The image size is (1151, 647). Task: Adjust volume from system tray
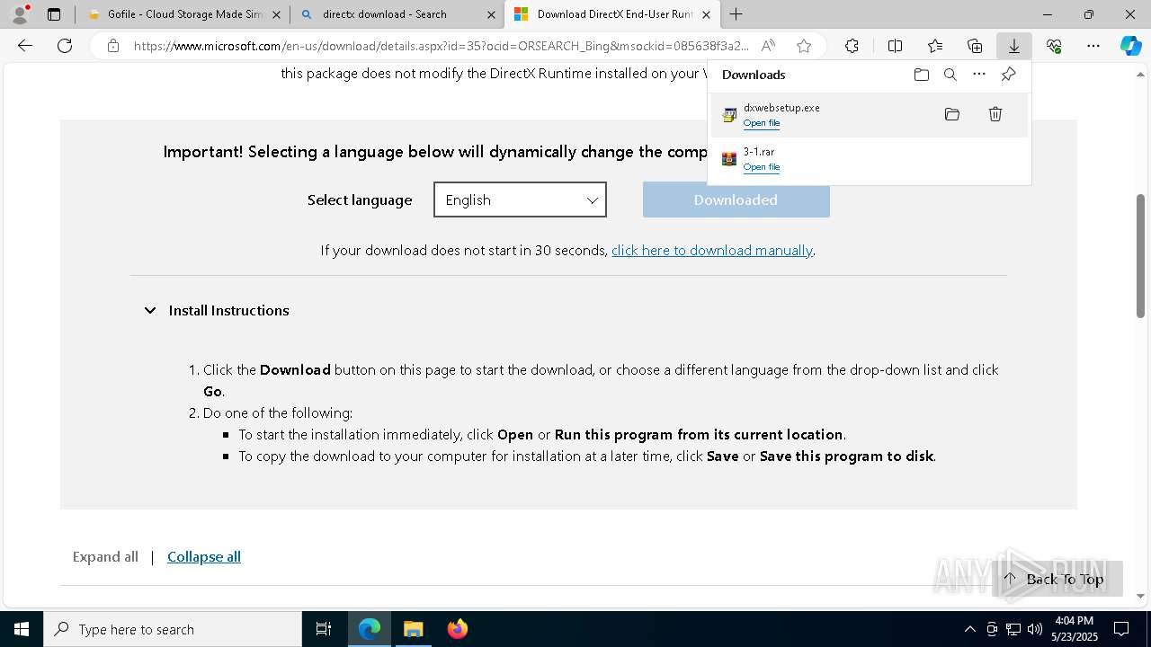(1035, 629)
